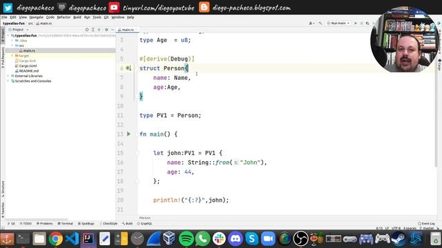Viewport: 442px width, 248px height.
Task: Click src breadcrumb in navigation bar
Action: (30, 23)
